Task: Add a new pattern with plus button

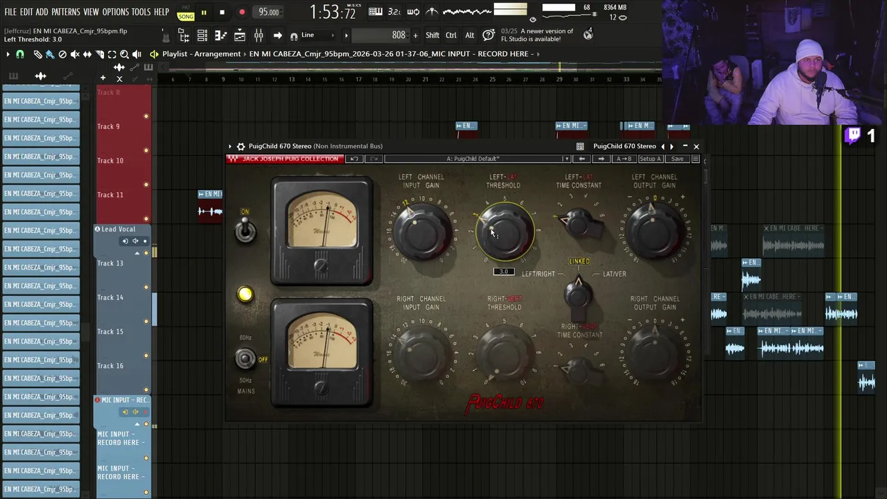Action: point(415,35)
